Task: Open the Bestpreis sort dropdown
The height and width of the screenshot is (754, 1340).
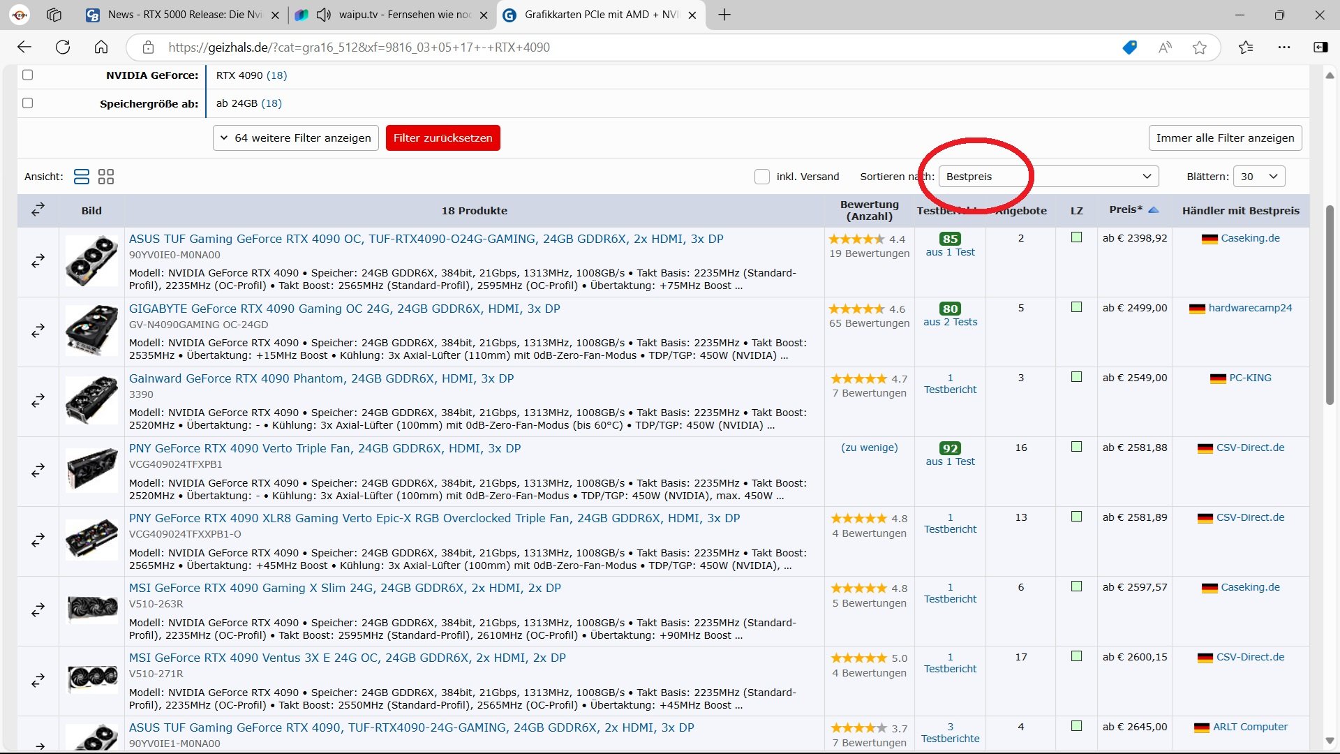Action: (1048, 177)
